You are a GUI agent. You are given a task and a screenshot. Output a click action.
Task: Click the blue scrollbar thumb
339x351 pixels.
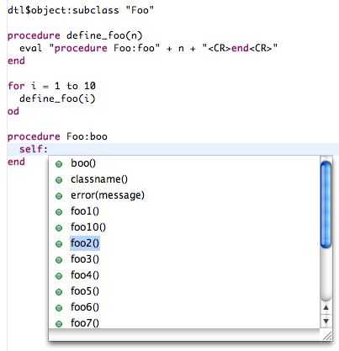coord(326,205)
